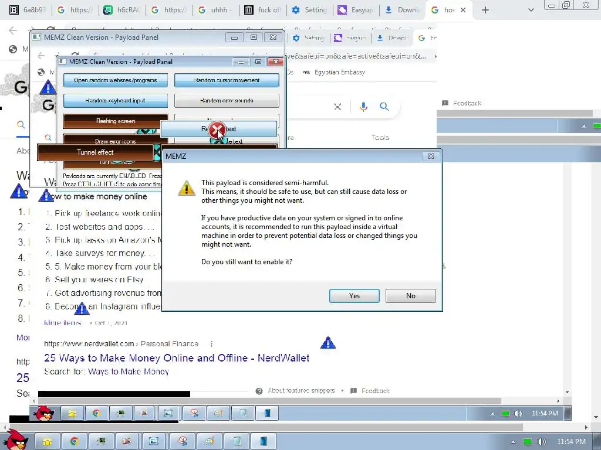Open Chrome from the inner duplicated taskbar
Screen dimensions: 601x450
[x=96, y=413]
